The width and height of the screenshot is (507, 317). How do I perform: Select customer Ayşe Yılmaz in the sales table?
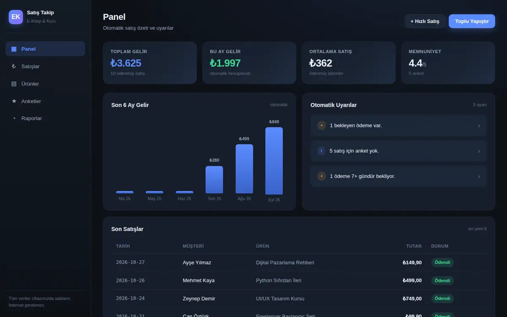[197, 262]
